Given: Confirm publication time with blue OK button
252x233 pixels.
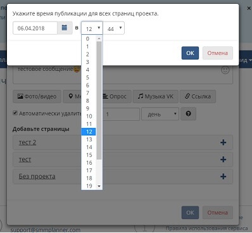Looking at the screenshot, I should click(190, 53).
